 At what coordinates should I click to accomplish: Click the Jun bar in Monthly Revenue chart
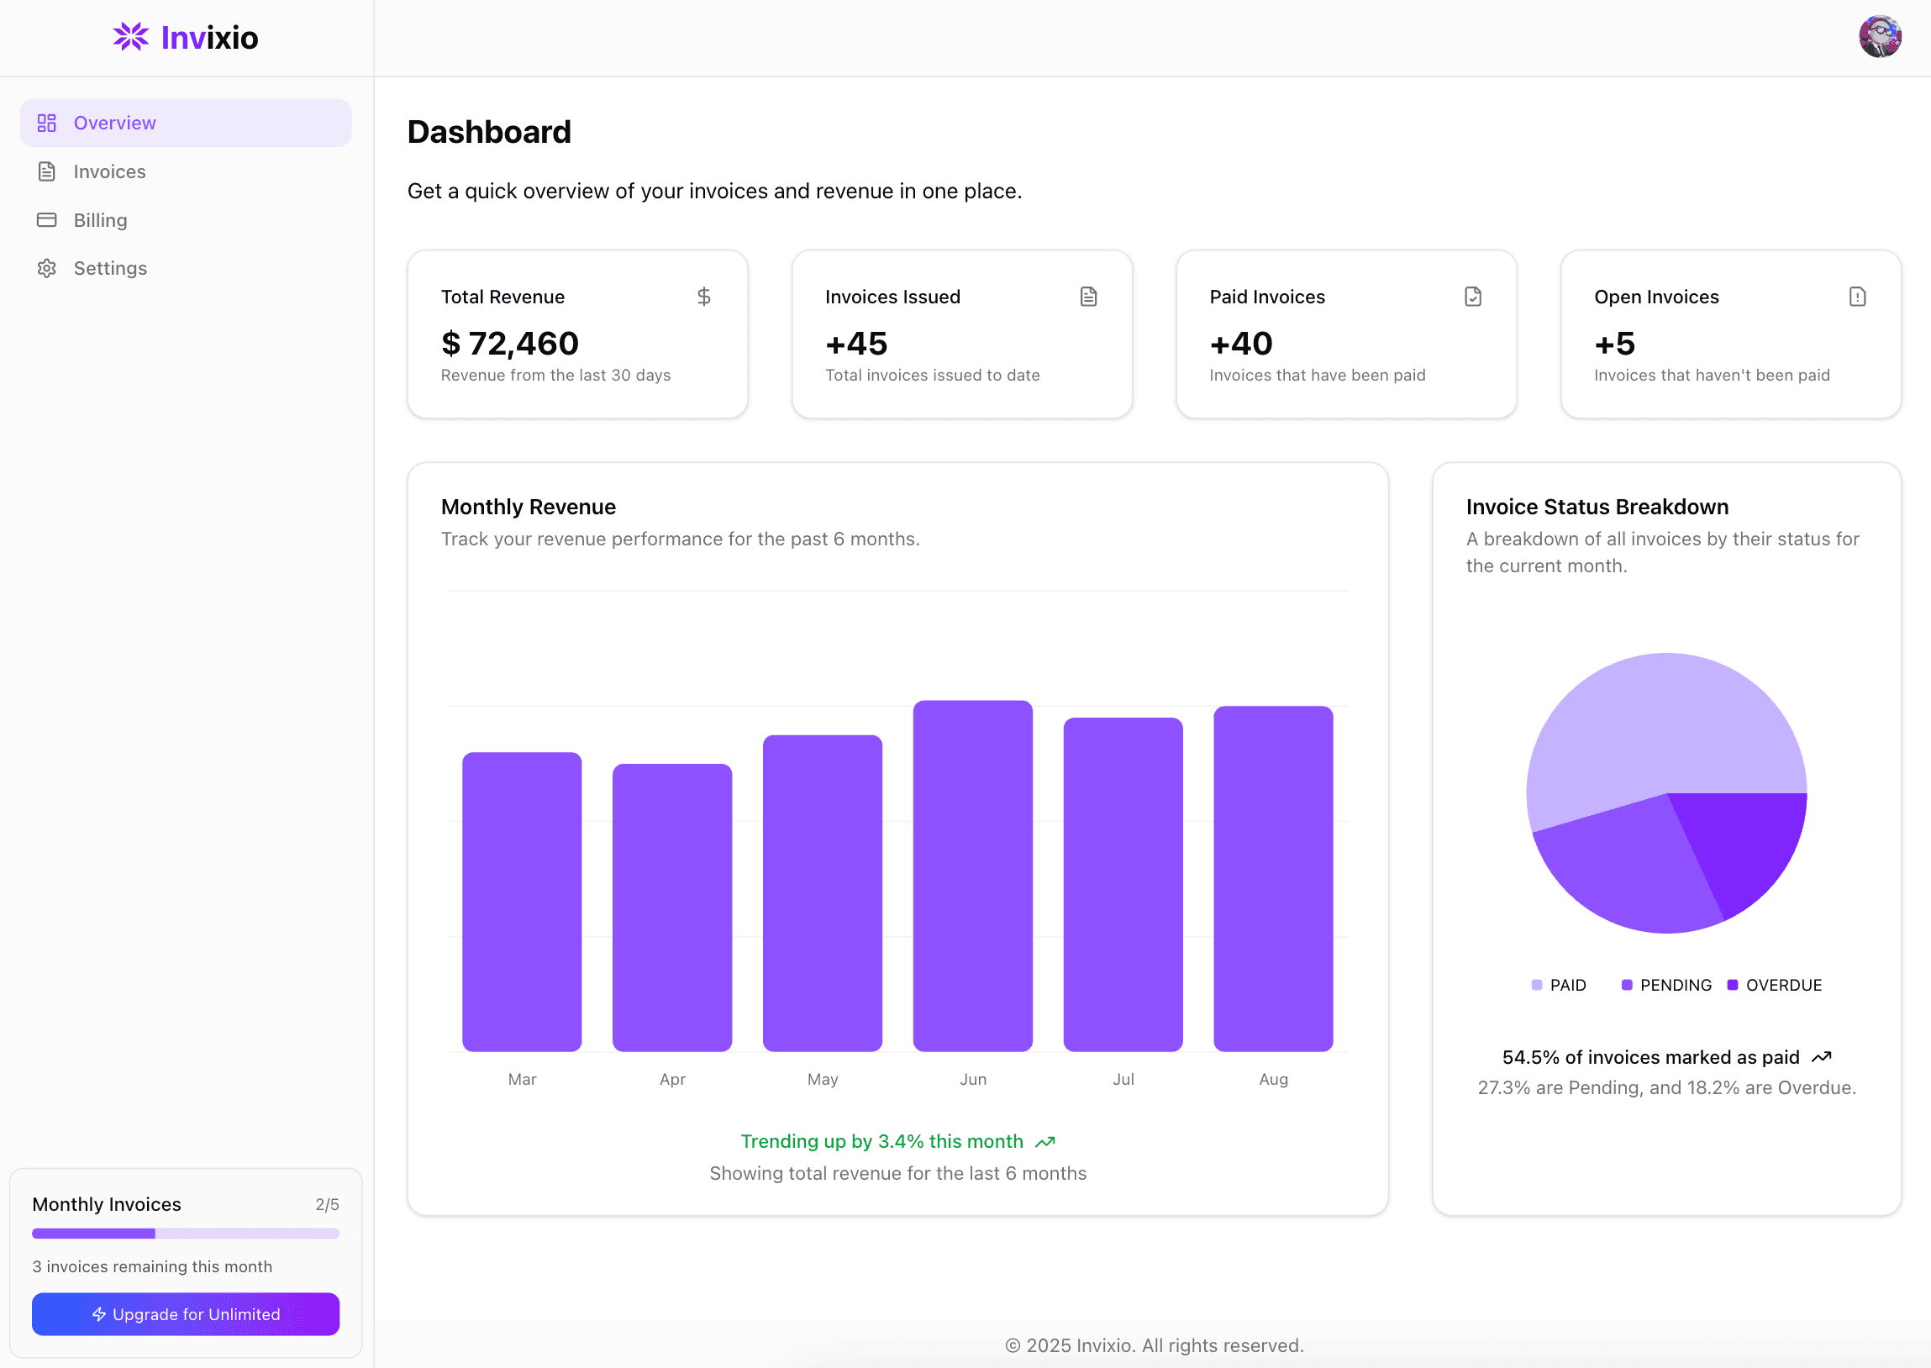tap(973, 876)
